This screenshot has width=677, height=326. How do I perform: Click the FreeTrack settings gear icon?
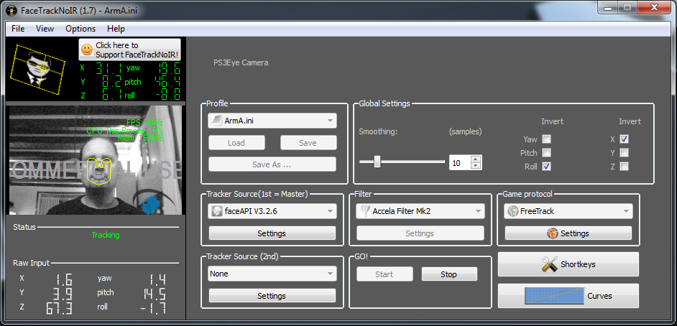[x=552, y=233]
